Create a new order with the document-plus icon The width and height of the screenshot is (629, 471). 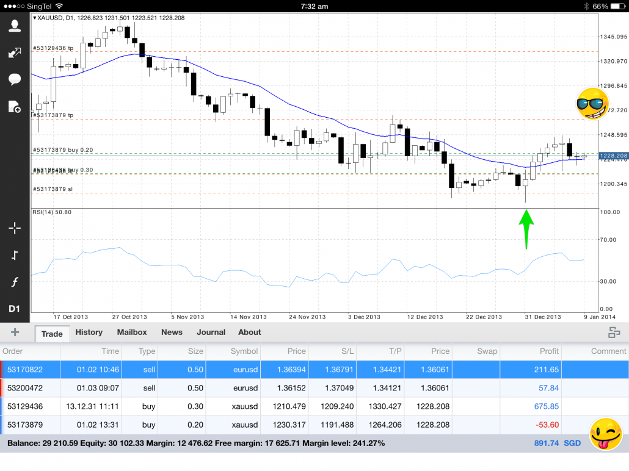[x=14, y=107]
